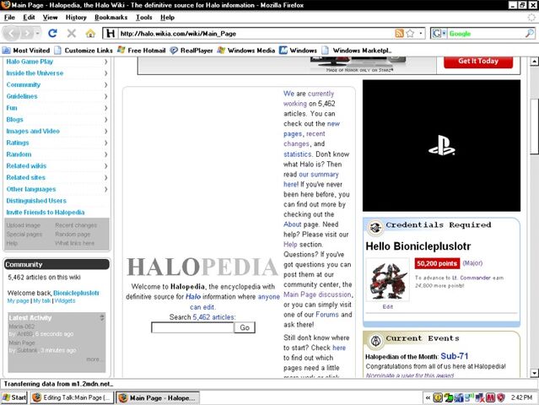The height and width of the screenshot is (405, 539).
Task: Go to the Home page icon
Action: (x=90, y=34)
